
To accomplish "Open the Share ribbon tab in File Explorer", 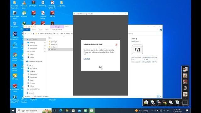I will [x=41, y=30].
